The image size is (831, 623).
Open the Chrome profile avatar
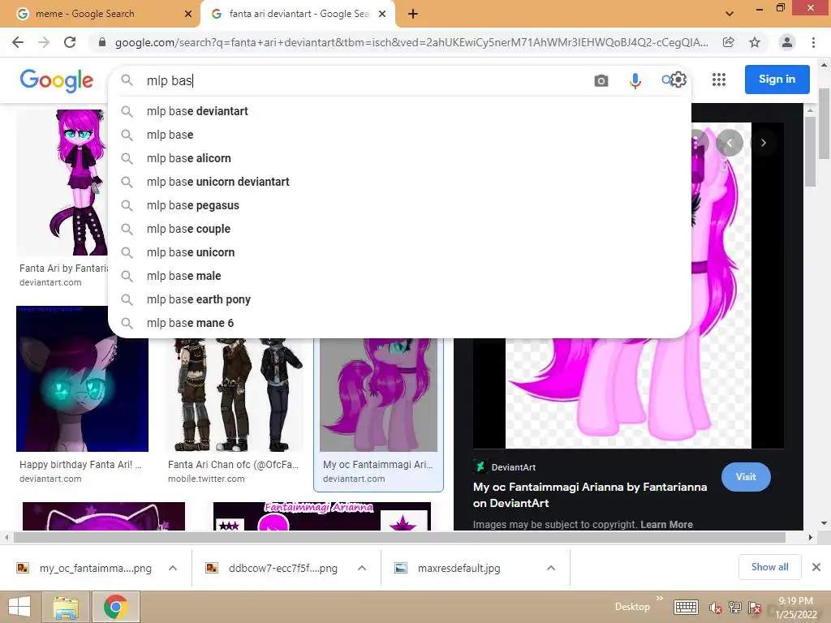click(x=787, y=42)
